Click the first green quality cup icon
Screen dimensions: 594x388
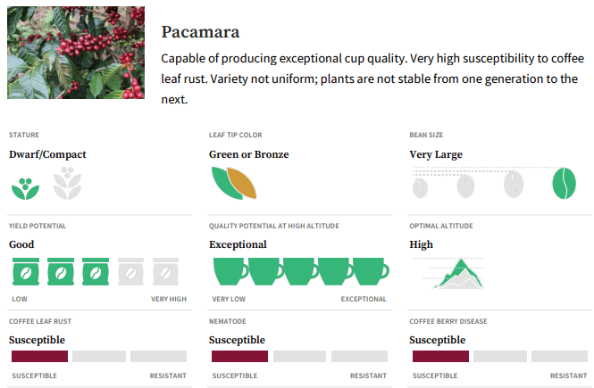[x=230, y=271]
